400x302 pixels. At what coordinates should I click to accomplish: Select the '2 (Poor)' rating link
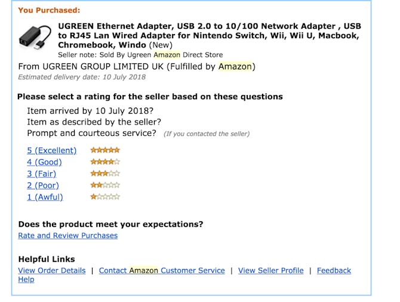(43, 185)
